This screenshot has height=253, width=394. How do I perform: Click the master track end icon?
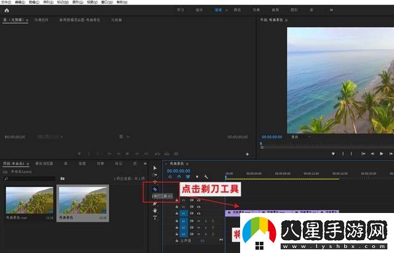(x=221, y=240)
